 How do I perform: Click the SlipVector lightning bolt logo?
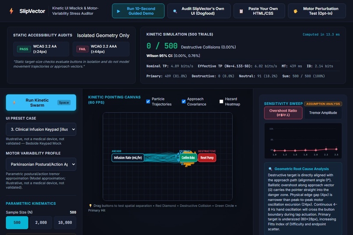tap(11, 11)
